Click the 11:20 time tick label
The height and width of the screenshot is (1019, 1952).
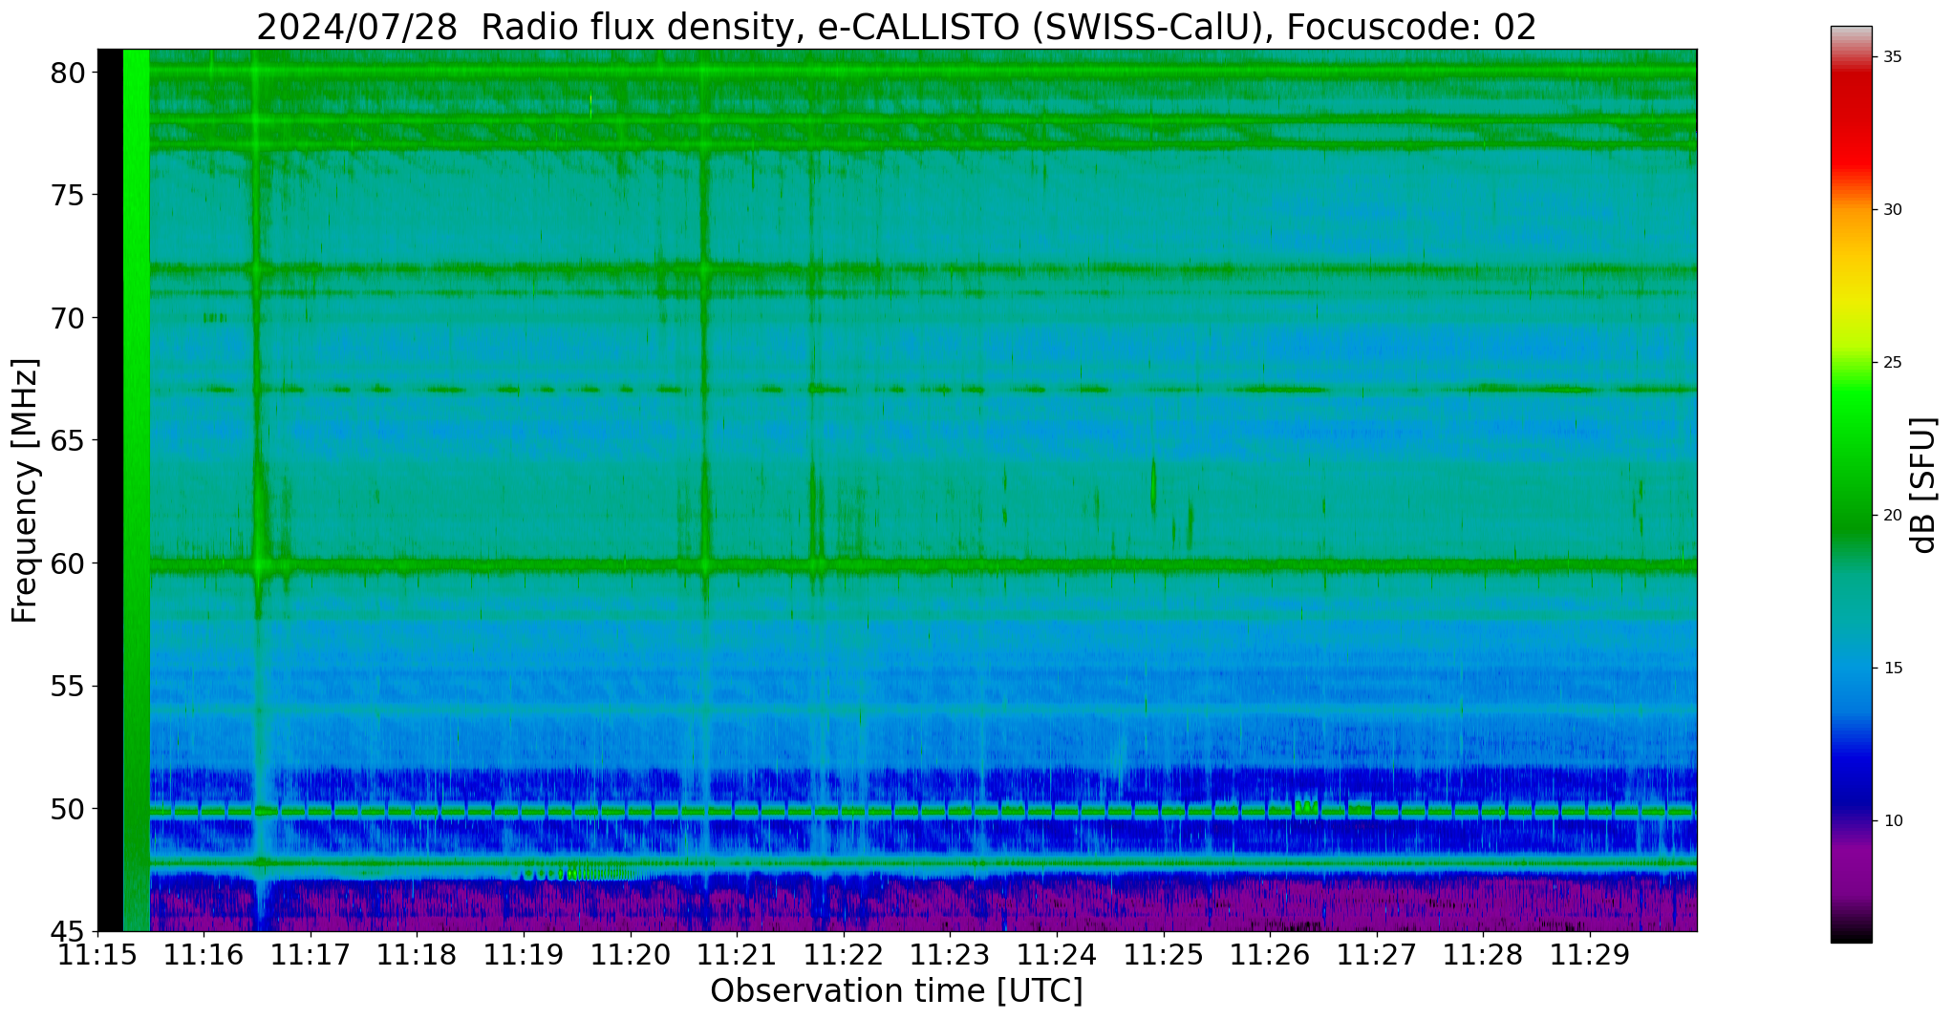631,956
